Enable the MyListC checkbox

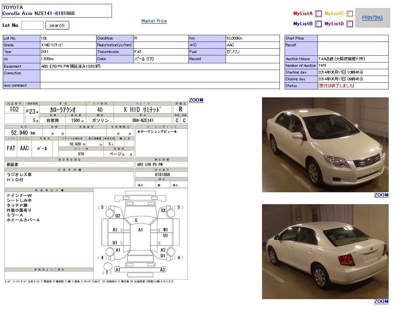point(350,14)
